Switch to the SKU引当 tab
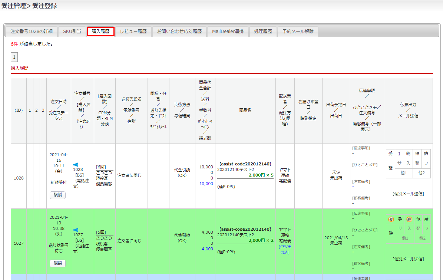The image size is (443, 280). coord(72,32)
